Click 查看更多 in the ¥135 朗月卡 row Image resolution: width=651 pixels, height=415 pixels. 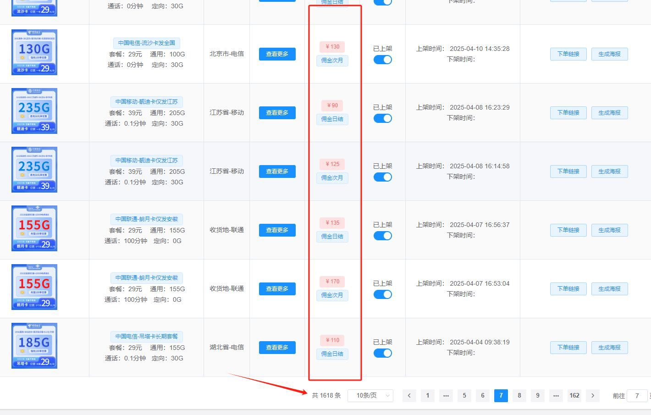pos(277,230)
